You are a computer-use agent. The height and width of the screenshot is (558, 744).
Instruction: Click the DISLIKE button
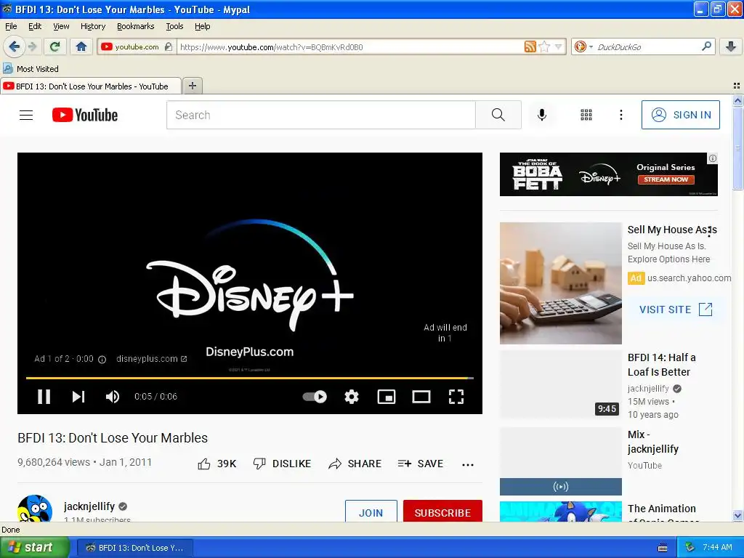click(x=282, y=464)
